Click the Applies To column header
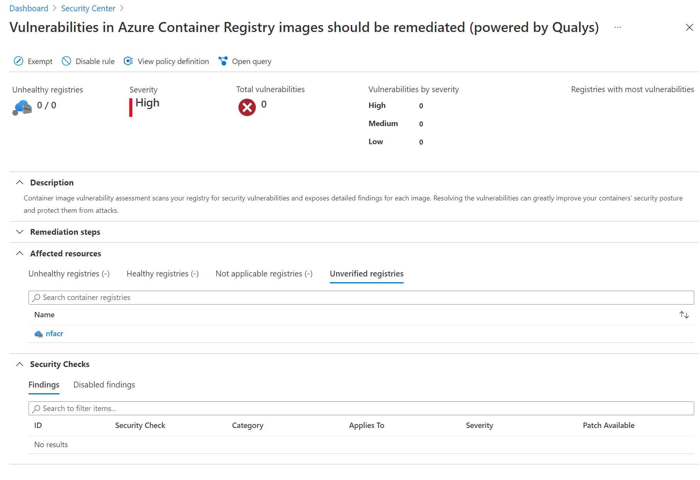The height and width of the screenshot is (480, 700). tap(367, 425)
